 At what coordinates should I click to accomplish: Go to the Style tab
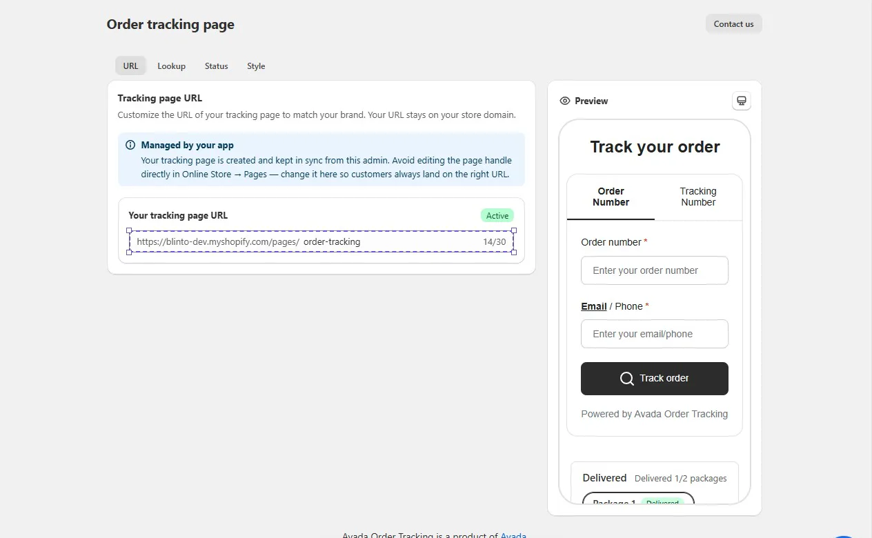[256, 66]
